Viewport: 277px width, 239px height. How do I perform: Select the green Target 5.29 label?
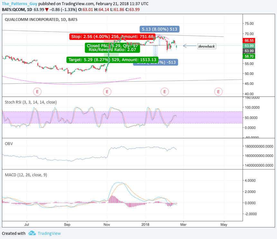click(112, 60)
